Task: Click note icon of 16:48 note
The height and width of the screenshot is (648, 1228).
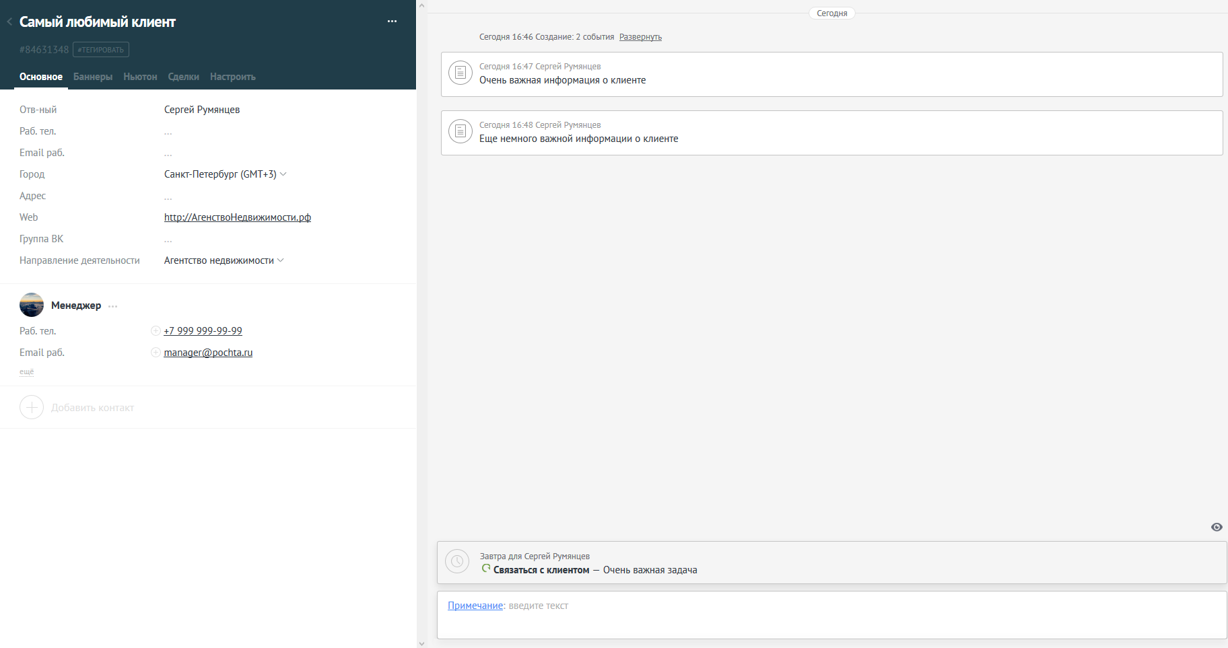Action: (x=460, y=131)
